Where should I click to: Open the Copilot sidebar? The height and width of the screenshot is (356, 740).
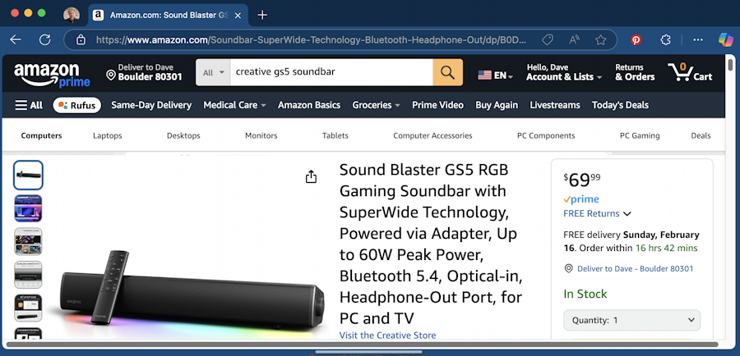[725, 40]
